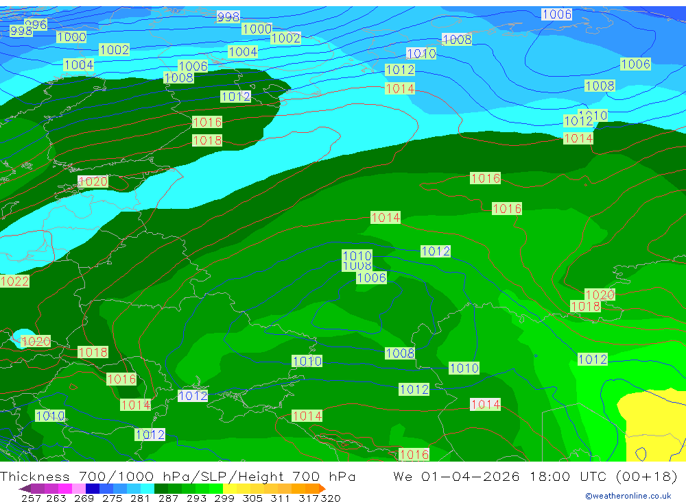The image size is (686, 502).
Task: Click the pink swatch in thickness legend
Action: 78,488
